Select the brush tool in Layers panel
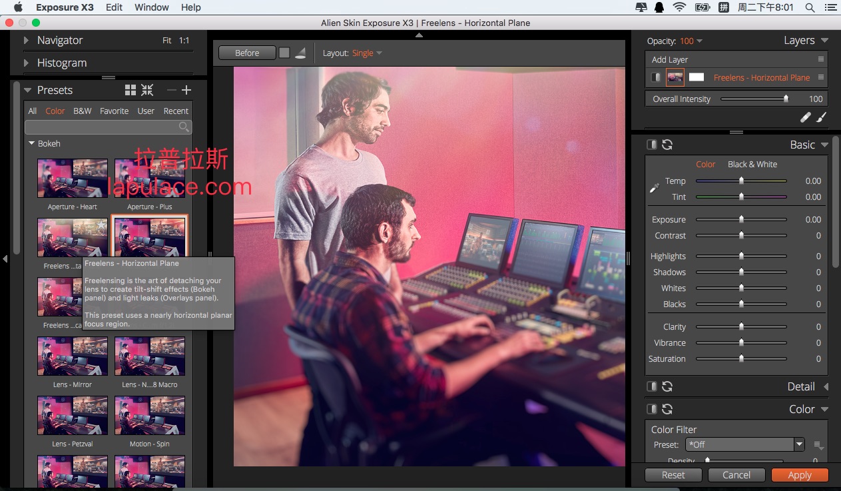This screenshot has width=841, height=491. pos(822,117)
